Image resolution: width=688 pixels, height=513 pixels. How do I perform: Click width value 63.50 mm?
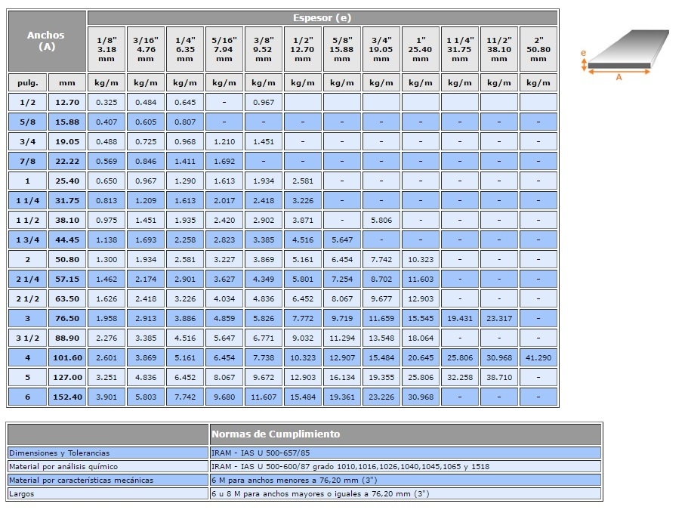67,299
